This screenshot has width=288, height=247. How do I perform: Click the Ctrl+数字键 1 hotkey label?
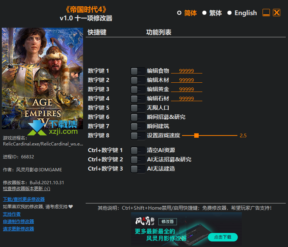(x=105, y=150)
